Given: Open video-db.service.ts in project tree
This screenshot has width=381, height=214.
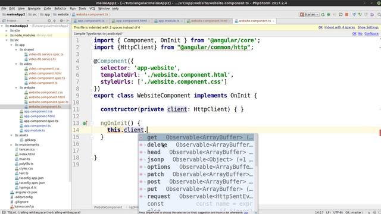Looking at the screenshot, I should tap(42, 59).
